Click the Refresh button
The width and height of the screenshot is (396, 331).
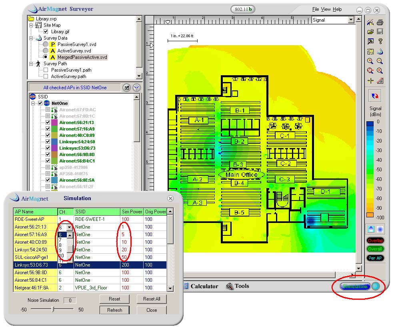point(114,310)
